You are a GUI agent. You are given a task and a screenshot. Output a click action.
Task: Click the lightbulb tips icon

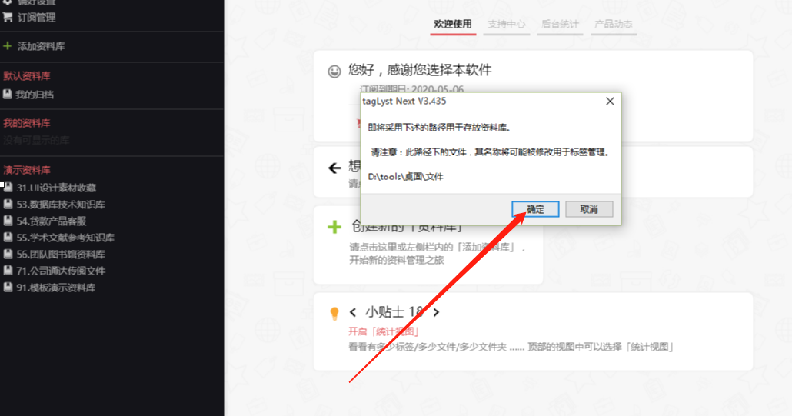(334, 314)
